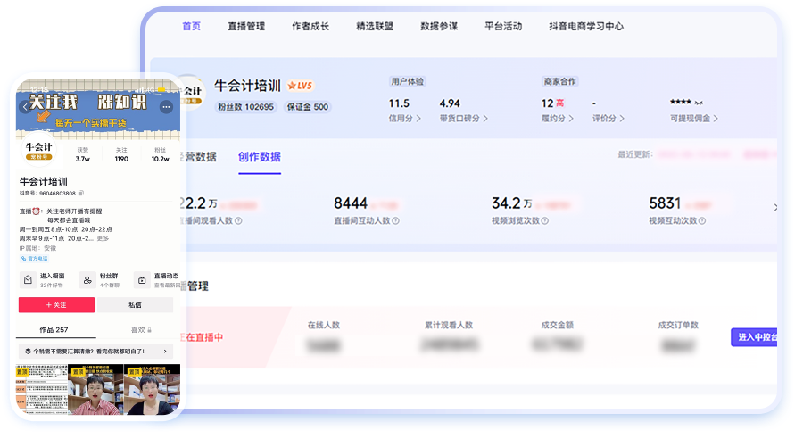Click the 牛会计 avatar on the dashboard
803x447 pixels.
click(192, 92)
